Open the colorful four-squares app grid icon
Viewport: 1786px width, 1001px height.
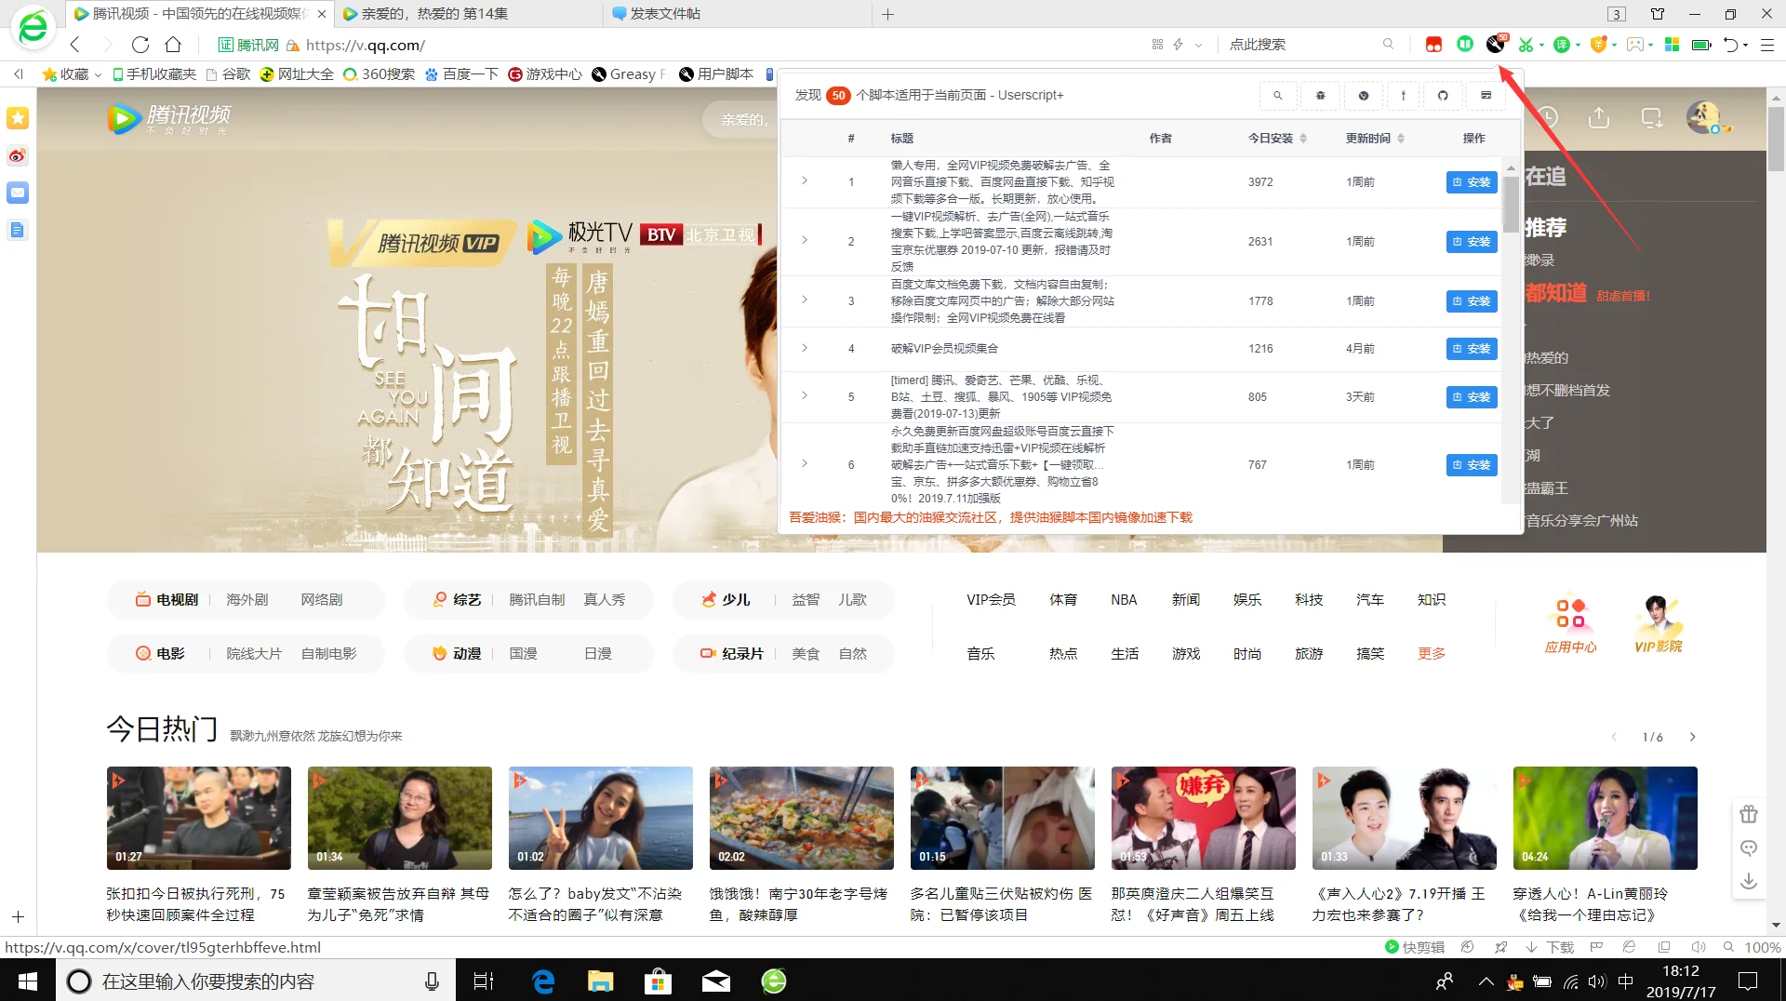click(x=1672, y=44)
